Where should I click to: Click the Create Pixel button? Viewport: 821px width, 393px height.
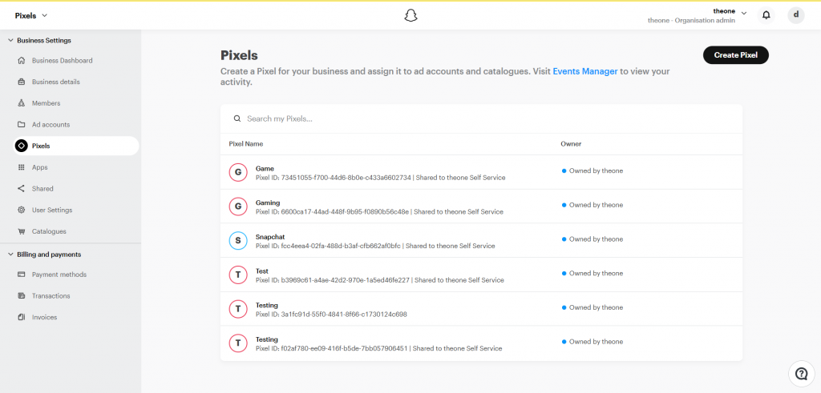pyautogui.click(x=736, y=55)
